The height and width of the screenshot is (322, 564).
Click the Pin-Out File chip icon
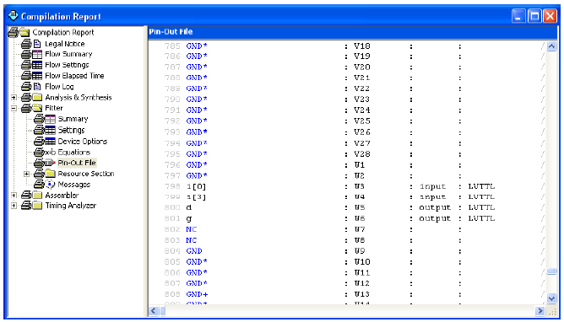pyautogui.click(x=51, y=163)
